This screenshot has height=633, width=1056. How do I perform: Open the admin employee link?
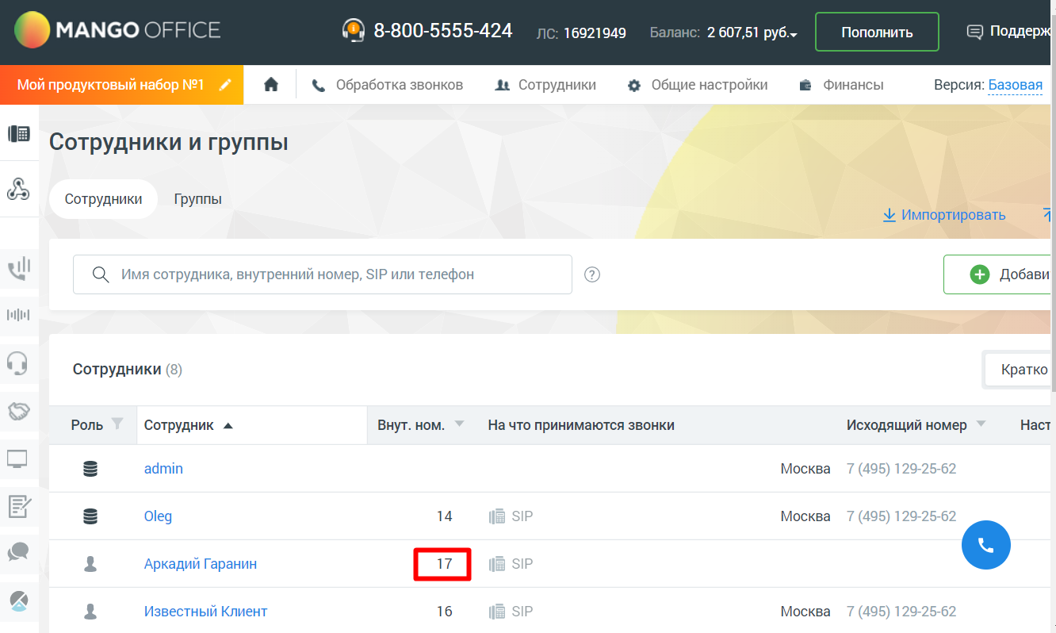(x=163, y=469)
